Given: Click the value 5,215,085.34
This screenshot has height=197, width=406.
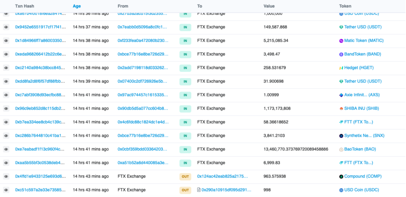Looking at the screenshot, I should 276,41.
